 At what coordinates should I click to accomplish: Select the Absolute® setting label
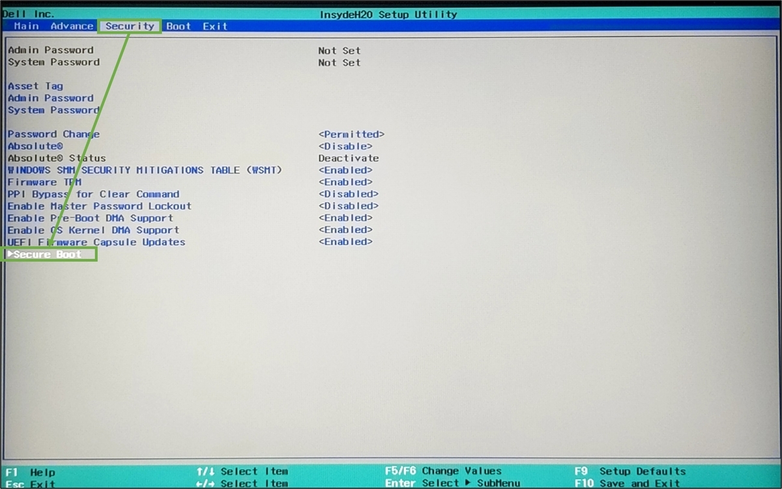tap(35, 147)
